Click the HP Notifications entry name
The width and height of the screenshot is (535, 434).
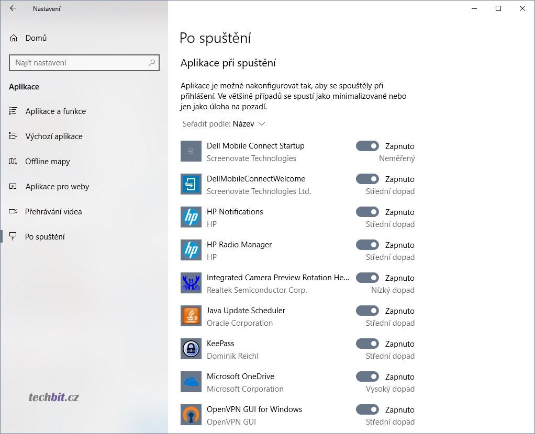235,212
